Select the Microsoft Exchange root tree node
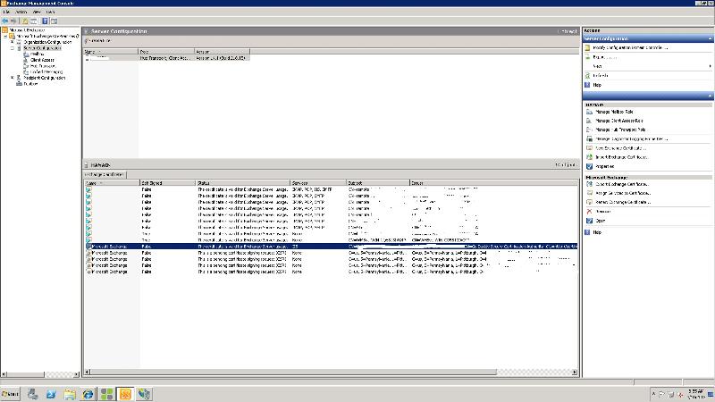 (28, 30)
